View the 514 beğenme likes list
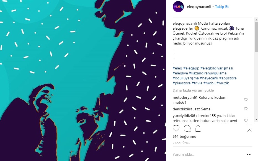 184,136
